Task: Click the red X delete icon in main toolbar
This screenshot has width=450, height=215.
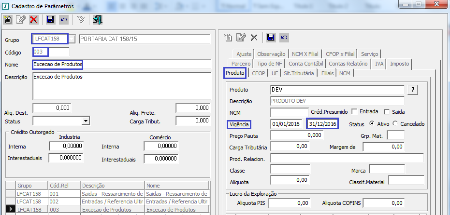Action: pos(33,20)
